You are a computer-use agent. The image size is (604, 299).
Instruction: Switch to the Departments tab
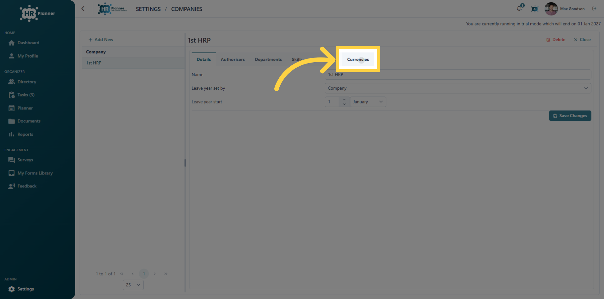pyautogui.click(x=268, y=59)
